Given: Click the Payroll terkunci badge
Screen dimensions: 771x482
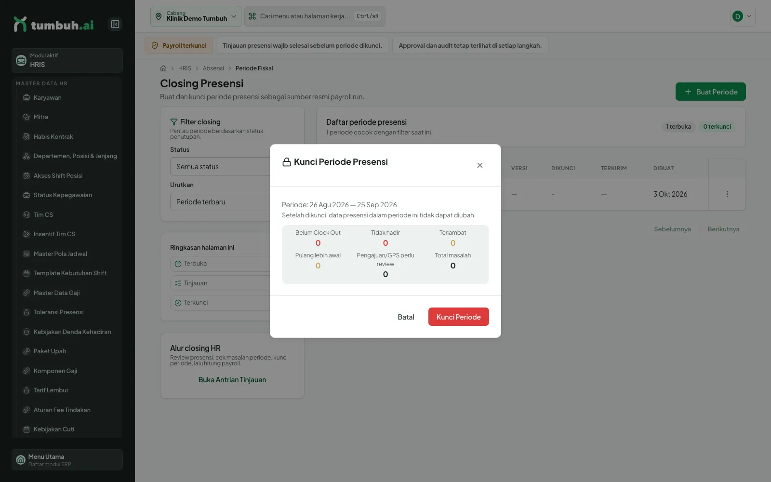Looking at the screenshot, I should [x=179, y=45].
